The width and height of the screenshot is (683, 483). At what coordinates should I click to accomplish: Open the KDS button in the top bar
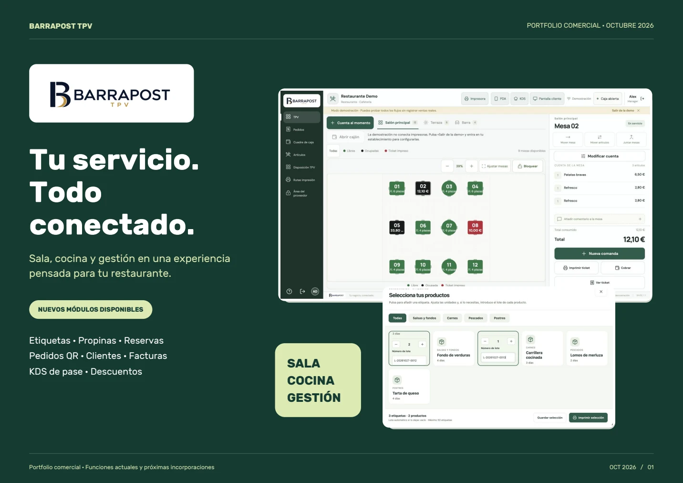519,99
